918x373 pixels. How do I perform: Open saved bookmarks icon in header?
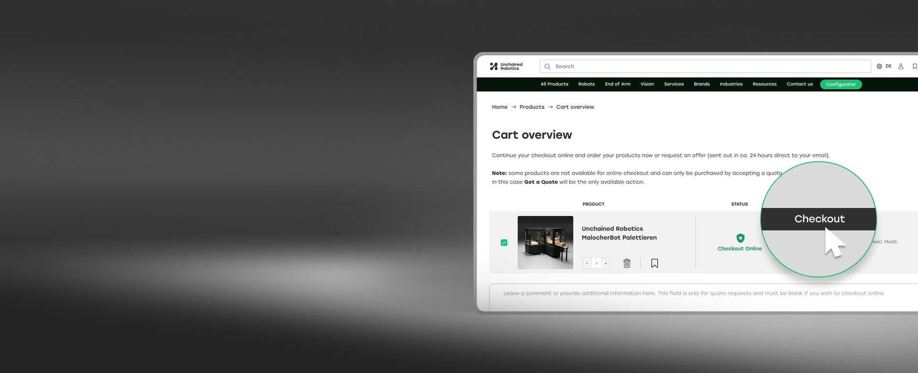(914, 66)
